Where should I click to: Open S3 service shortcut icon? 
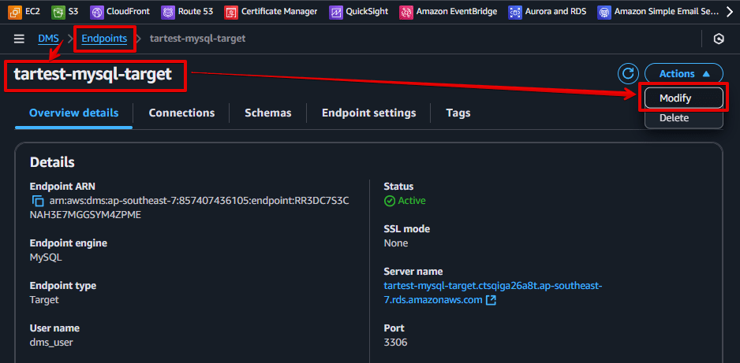58,12
